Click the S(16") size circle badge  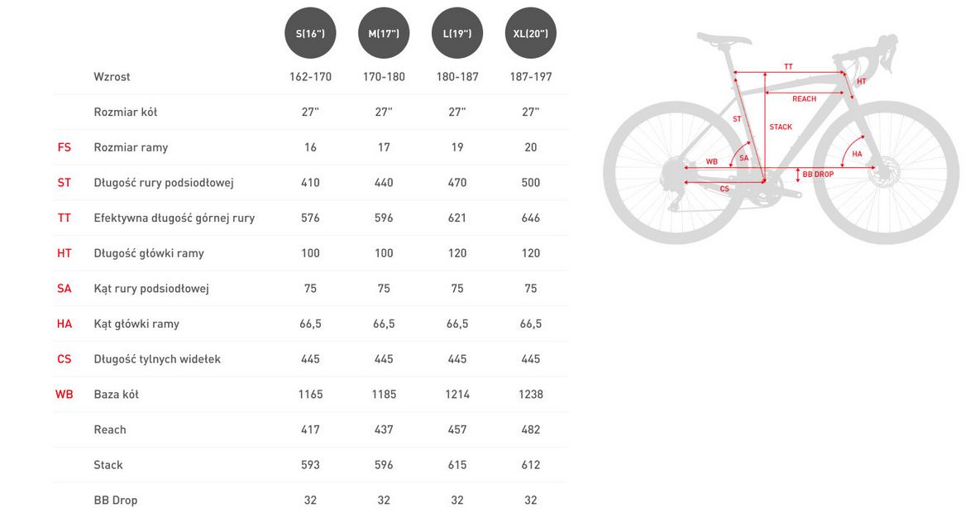point(310,33)
